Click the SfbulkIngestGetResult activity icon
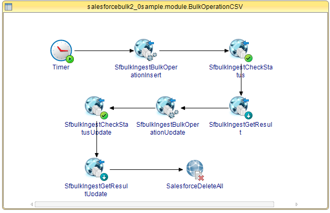The height and width of the screenshot is (213, 330). (x=241, y=107)
